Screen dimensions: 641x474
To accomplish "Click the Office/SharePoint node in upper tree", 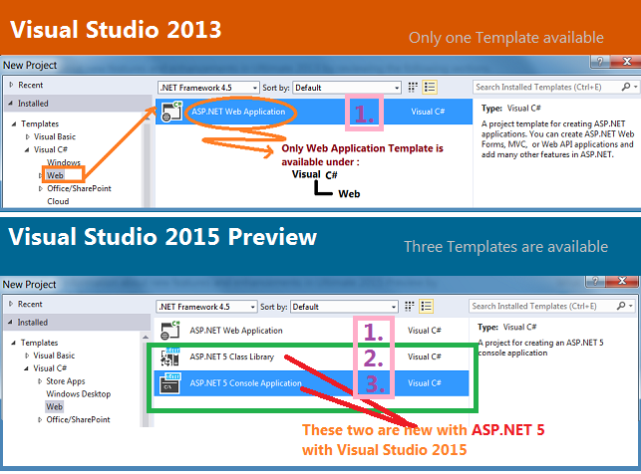I will tap(79, 188).
